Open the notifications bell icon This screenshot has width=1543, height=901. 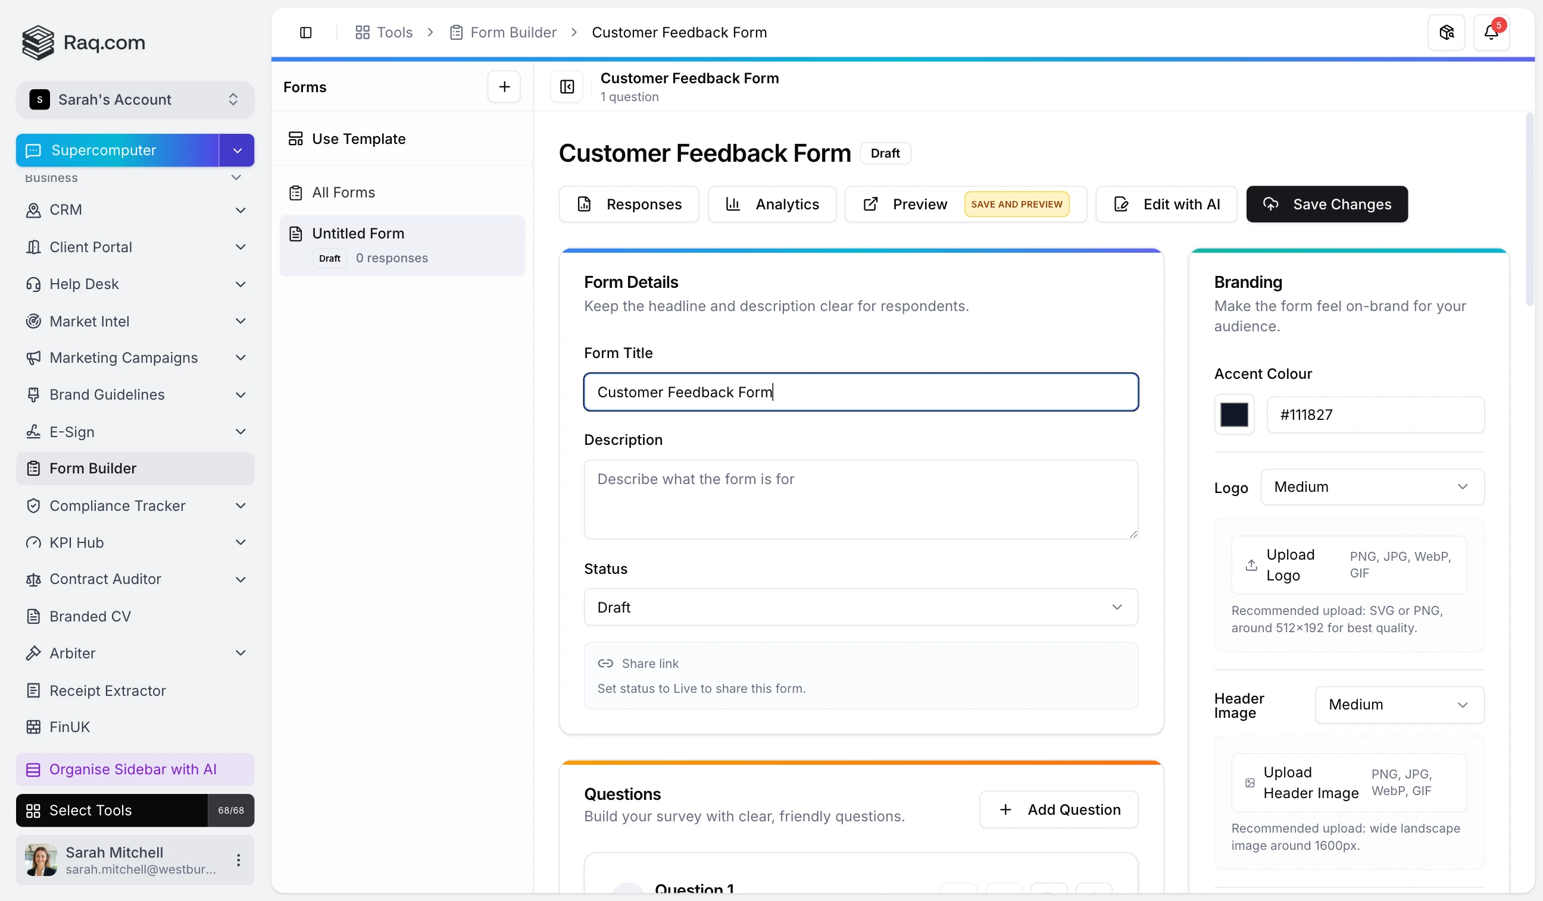1491,33
